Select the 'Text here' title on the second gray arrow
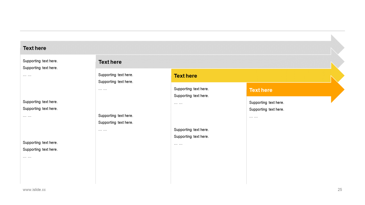 [x=110, y=62]
